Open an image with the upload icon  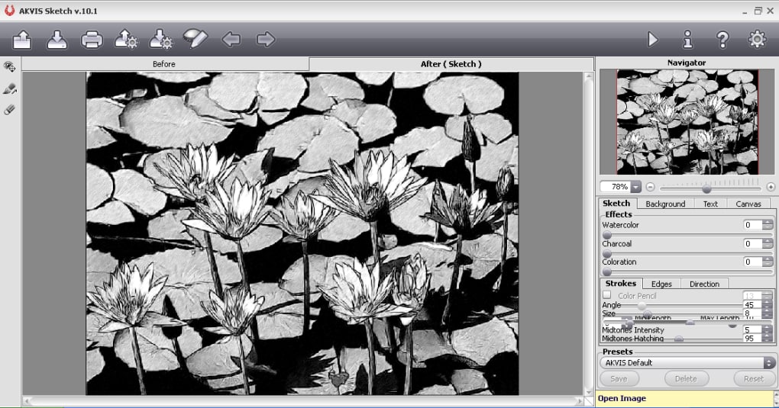pos(22,40)
